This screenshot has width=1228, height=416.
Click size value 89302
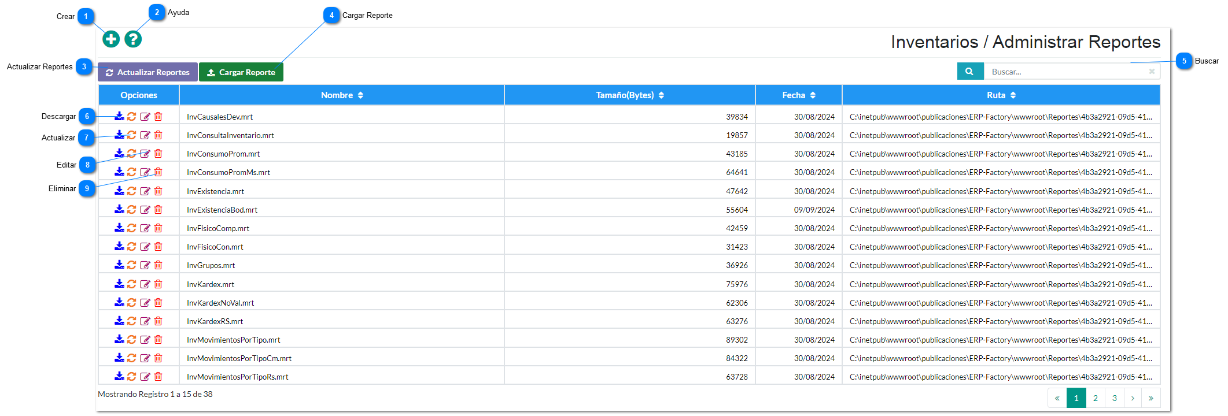(x=737, y=340)
